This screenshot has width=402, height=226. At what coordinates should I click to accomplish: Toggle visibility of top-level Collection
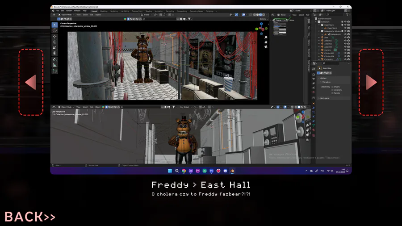point(345,22)
